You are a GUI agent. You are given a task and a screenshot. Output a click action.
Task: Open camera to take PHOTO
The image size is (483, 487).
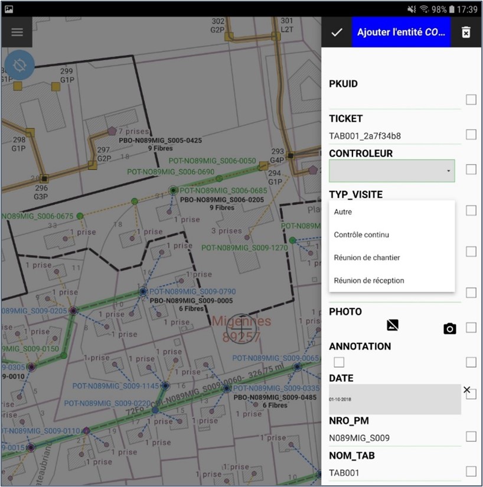(449, 329)
